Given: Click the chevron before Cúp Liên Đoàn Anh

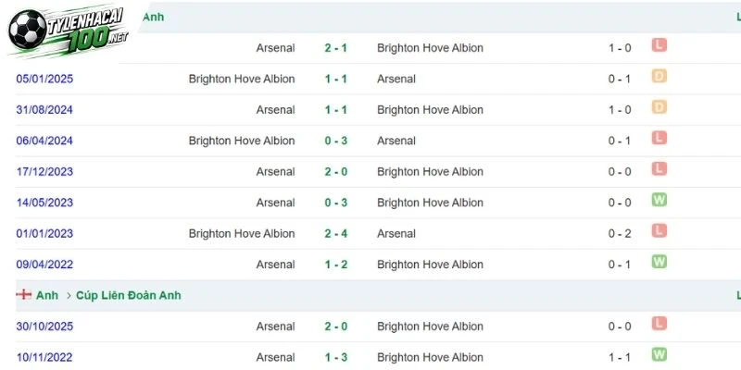Looking at the screenshot, I should pyautogui.click(x=69, y=295).
